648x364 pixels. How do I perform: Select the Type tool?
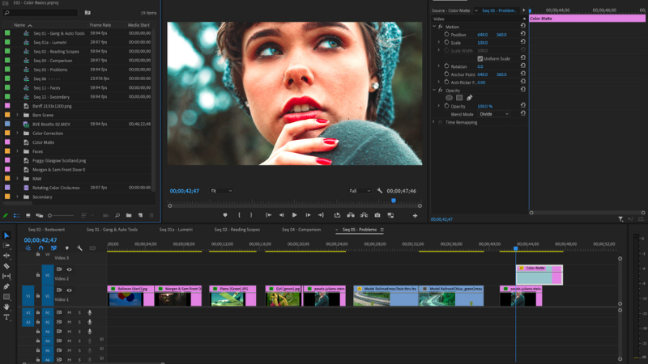click(x=6, y=317)
